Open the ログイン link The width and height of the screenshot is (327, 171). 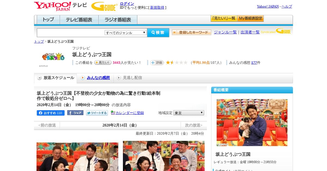(x=127, y=4)
